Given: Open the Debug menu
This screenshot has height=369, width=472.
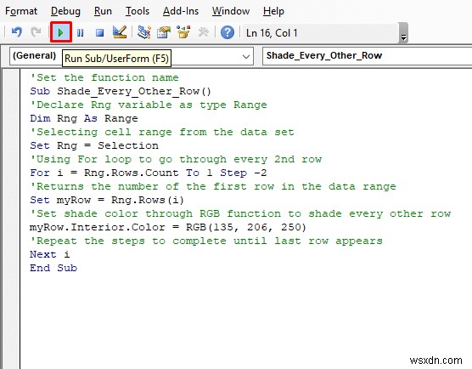Looking at the screenshot, I should click(65, 11).
